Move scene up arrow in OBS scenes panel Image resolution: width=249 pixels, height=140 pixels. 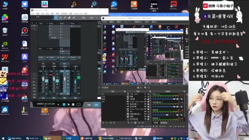pos(111,123)
